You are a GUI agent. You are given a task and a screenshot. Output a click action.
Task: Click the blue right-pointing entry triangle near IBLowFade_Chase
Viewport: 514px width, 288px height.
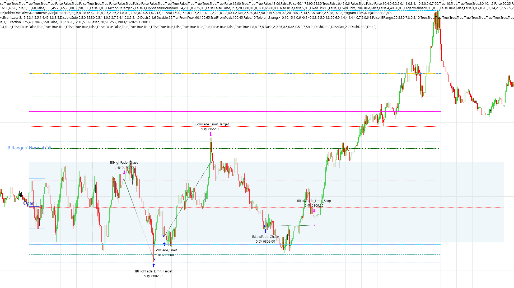265,226
